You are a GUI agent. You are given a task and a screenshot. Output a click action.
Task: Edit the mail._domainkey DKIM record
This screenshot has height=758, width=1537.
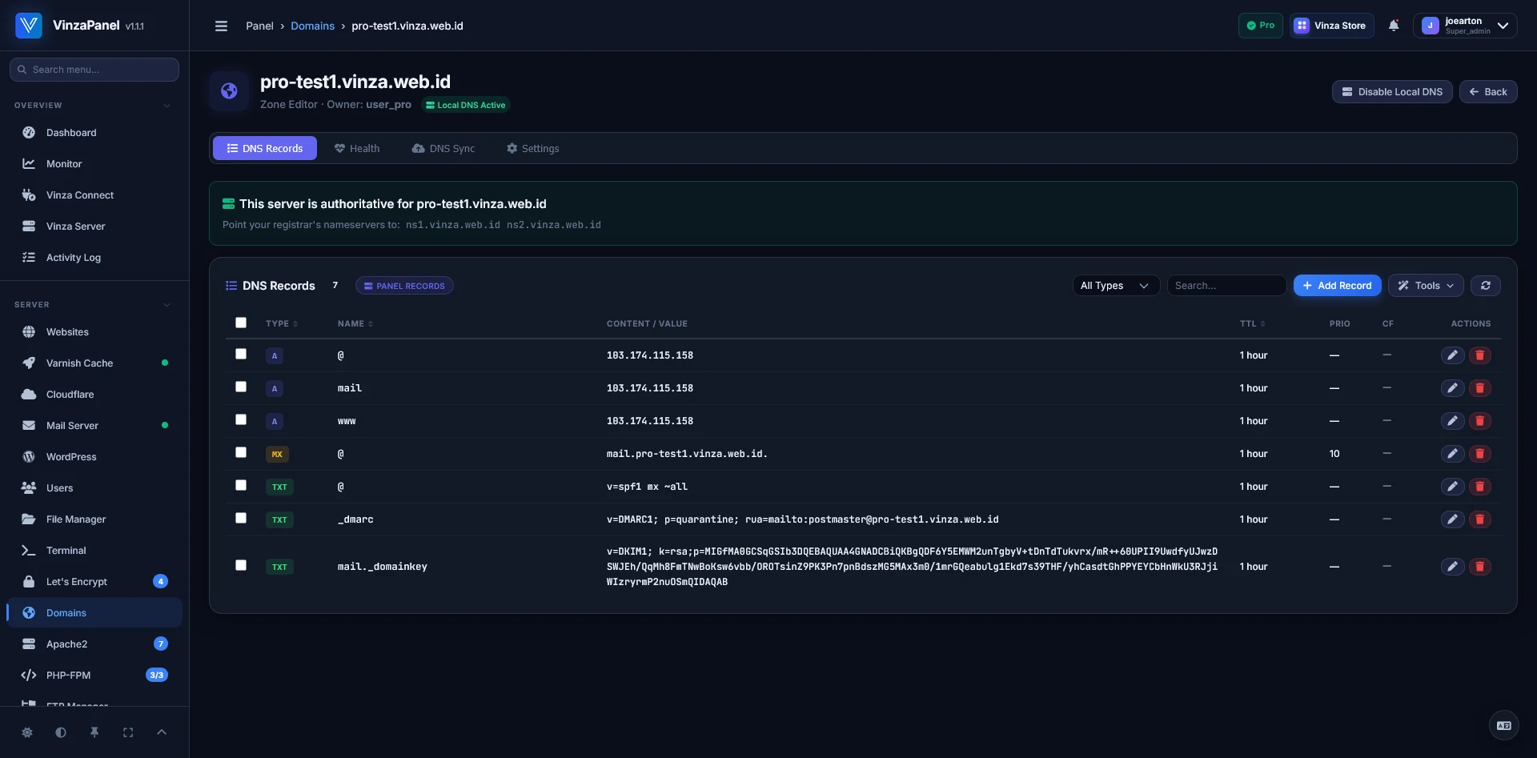[x=1452, y=567]
